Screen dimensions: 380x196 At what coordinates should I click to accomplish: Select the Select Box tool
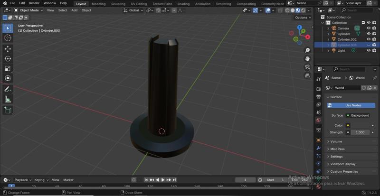point(8,28)
